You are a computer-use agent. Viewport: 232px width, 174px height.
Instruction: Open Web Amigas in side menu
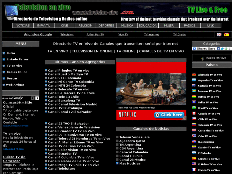point(15,85)
